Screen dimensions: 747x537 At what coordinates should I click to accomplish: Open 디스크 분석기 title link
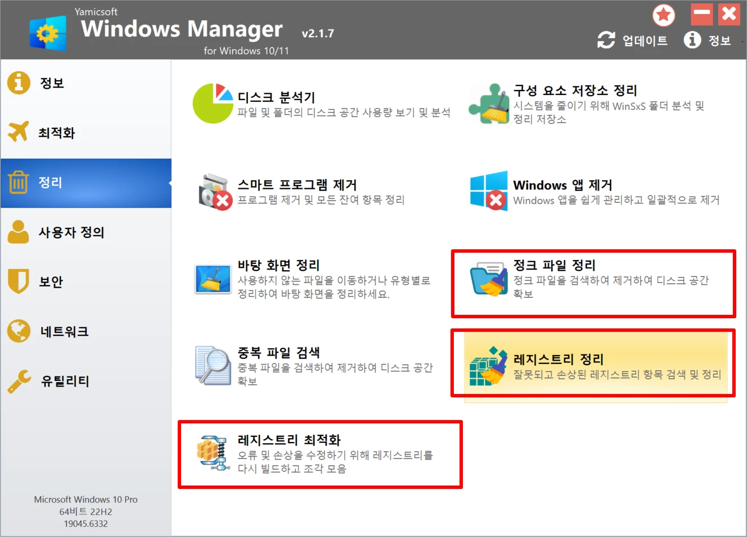(x=276, y=97)
